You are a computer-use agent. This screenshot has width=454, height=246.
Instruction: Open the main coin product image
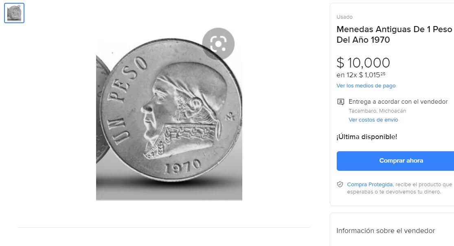[169, 118]
